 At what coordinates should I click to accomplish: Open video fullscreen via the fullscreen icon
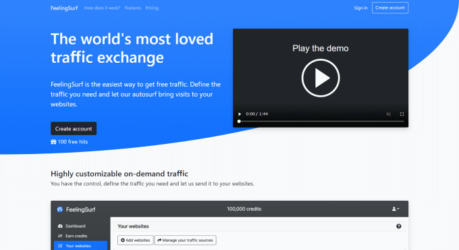coord(402,114)
